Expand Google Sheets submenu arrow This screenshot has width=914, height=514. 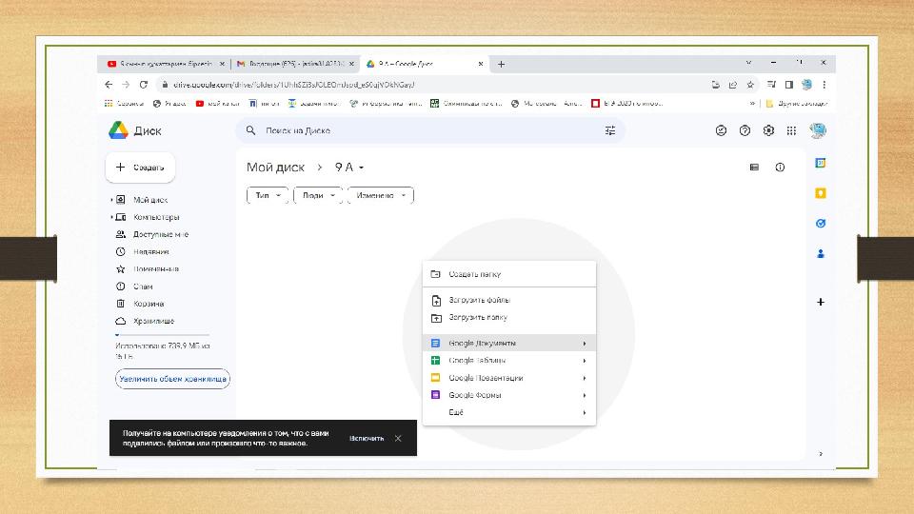coord(584,361)
